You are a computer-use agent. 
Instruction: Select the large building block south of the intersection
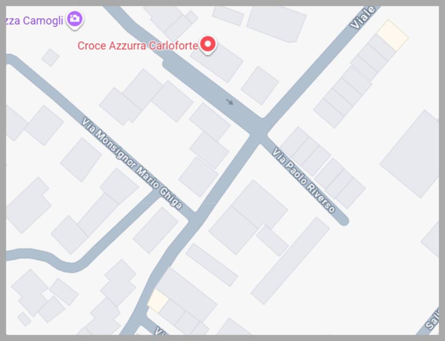click(248, 217)
